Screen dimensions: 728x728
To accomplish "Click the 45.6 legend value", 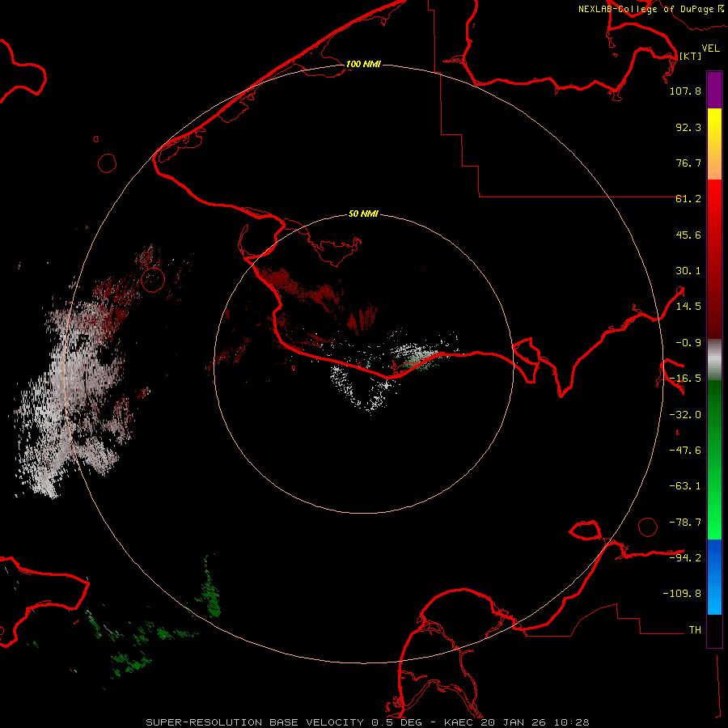I will click(688, 235).
